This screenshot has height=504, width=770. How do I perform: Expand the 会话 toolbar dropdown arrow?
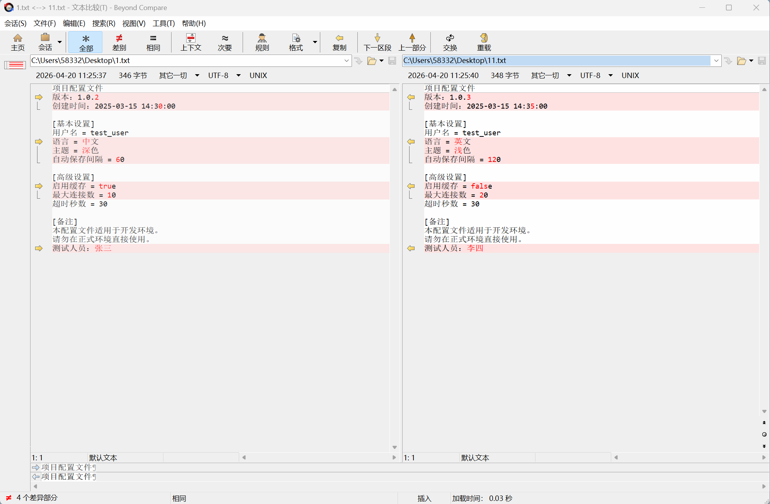tap(59, 42)
